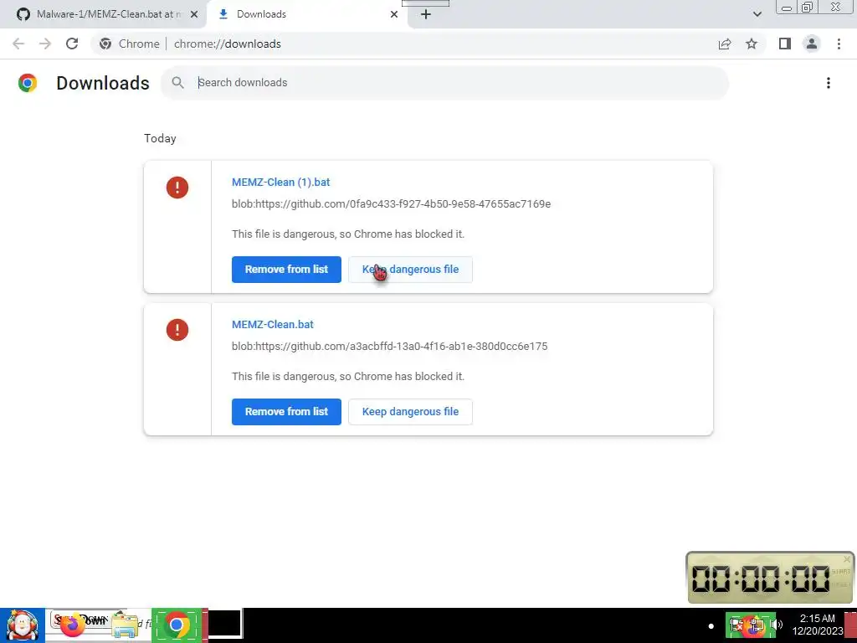
Task: Open the Santa Start button
Action: point(23,625)
